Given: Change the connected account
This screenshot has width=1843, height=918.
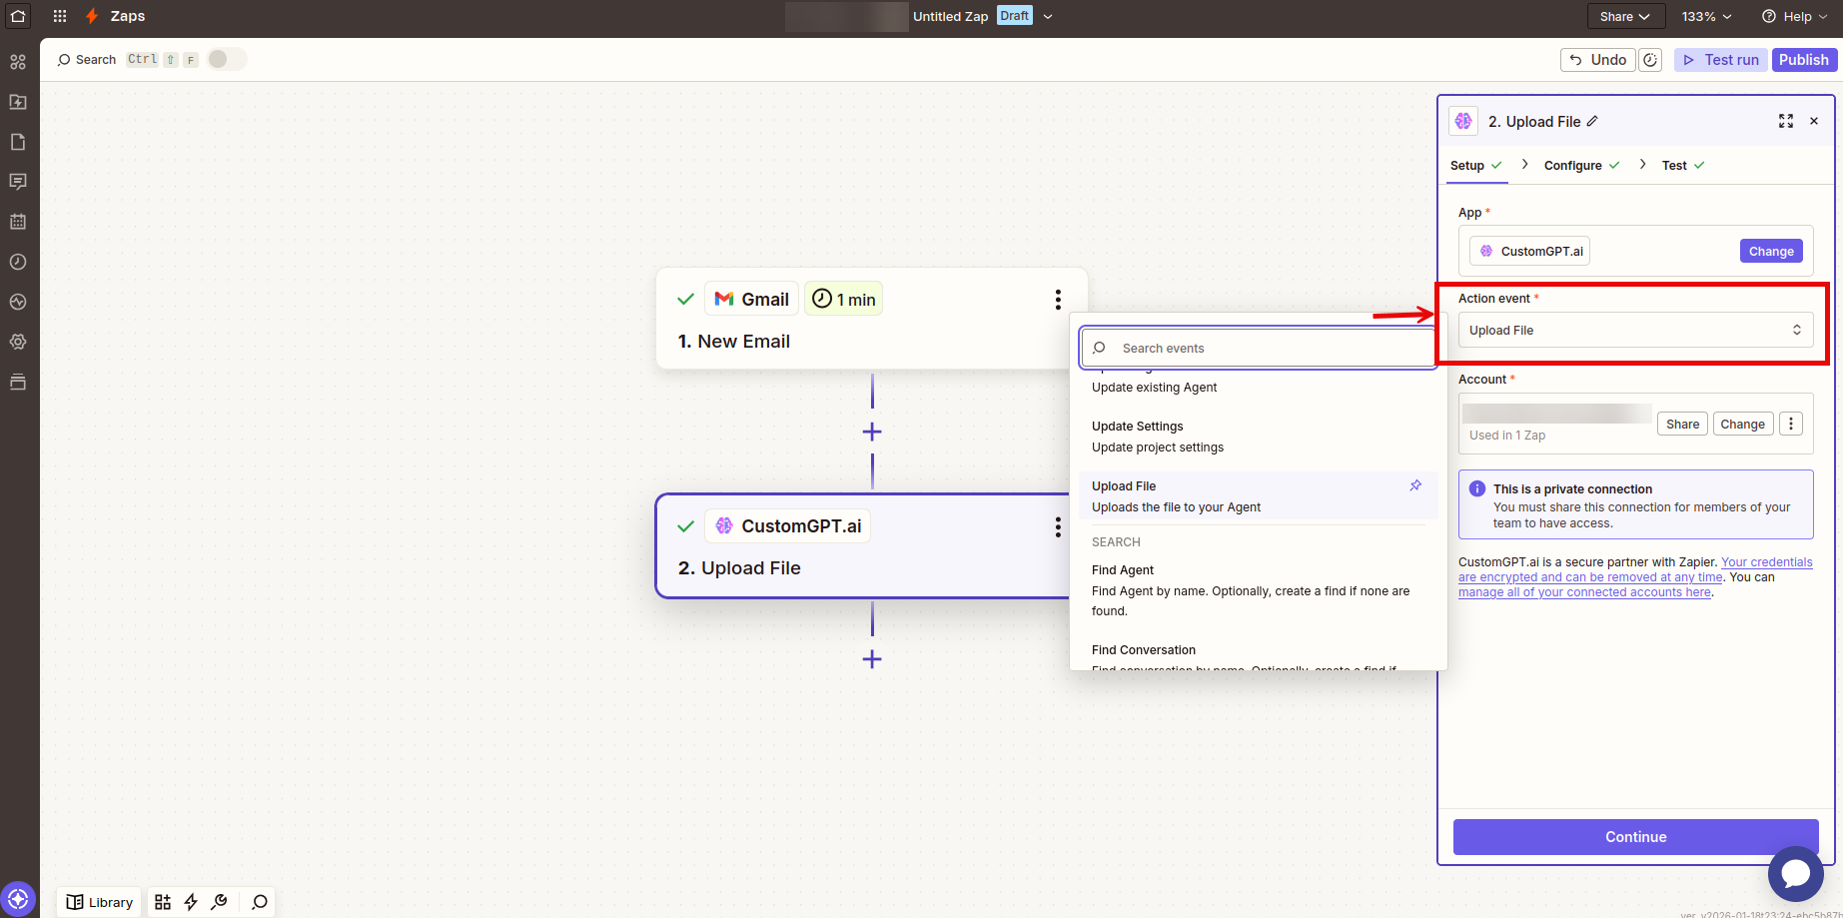Looking at the screenshot, I should point(1742,424).
